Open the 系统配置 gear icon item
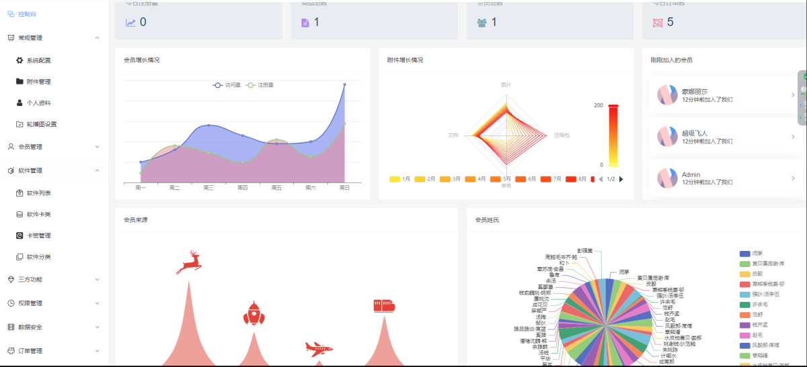 [x=20, y=60]
